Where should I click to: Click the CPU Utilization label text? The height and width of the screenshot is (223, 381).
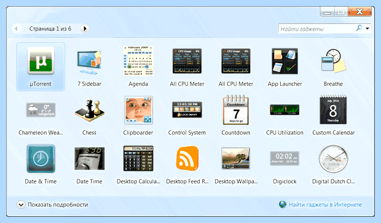click(285, 133)
